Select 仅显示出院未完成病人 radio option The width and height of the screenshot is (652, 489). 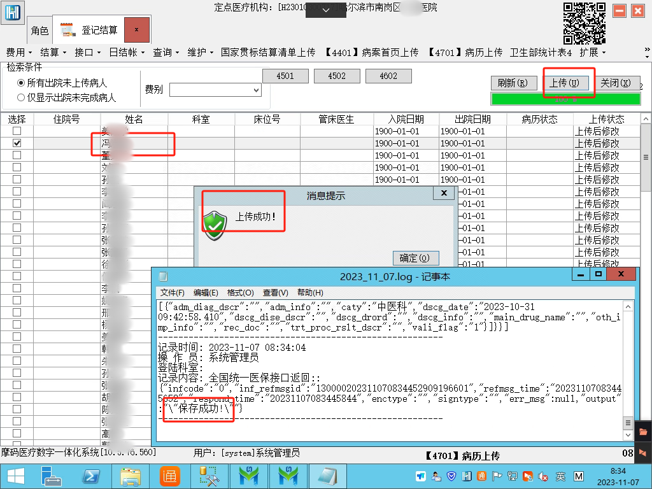tap(21, 97)
